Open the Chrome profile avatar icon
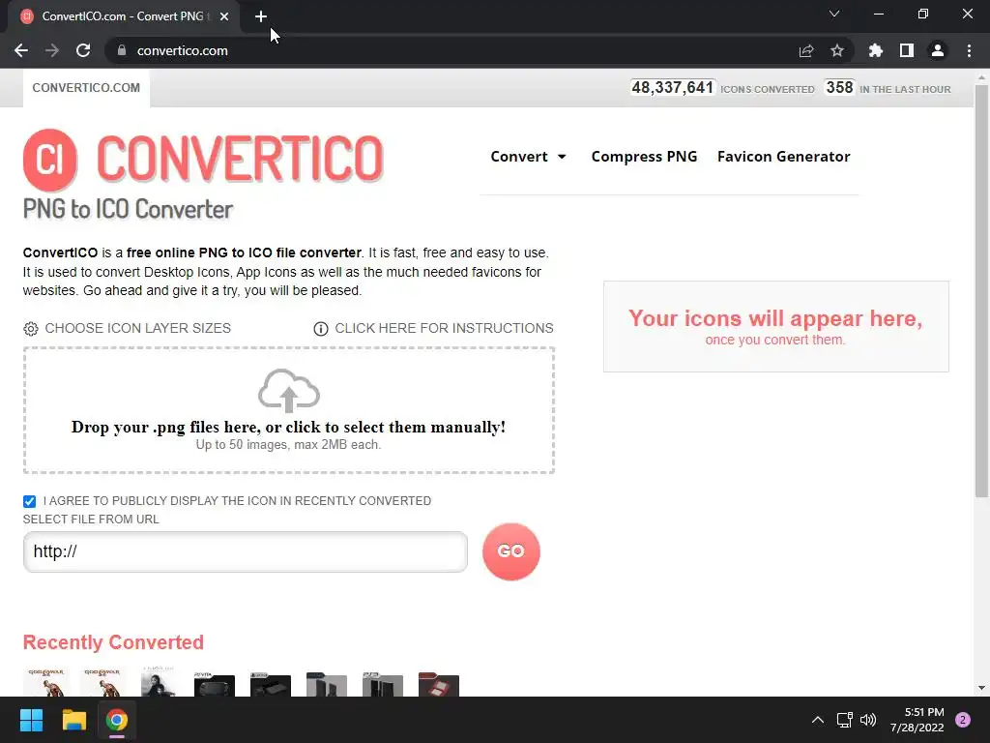This screenshot has width=990, height=743. click(938, 50)
